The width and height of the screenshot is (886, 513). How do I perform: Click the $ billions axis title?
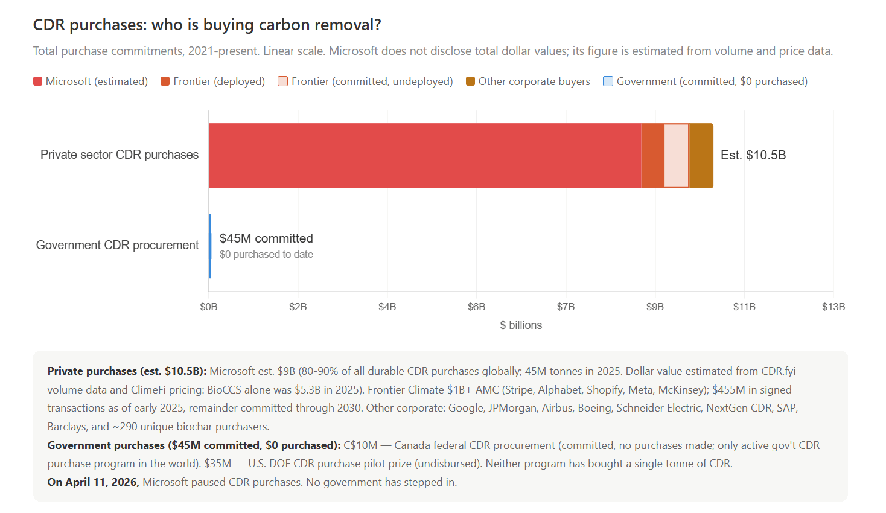click(521, 325)
